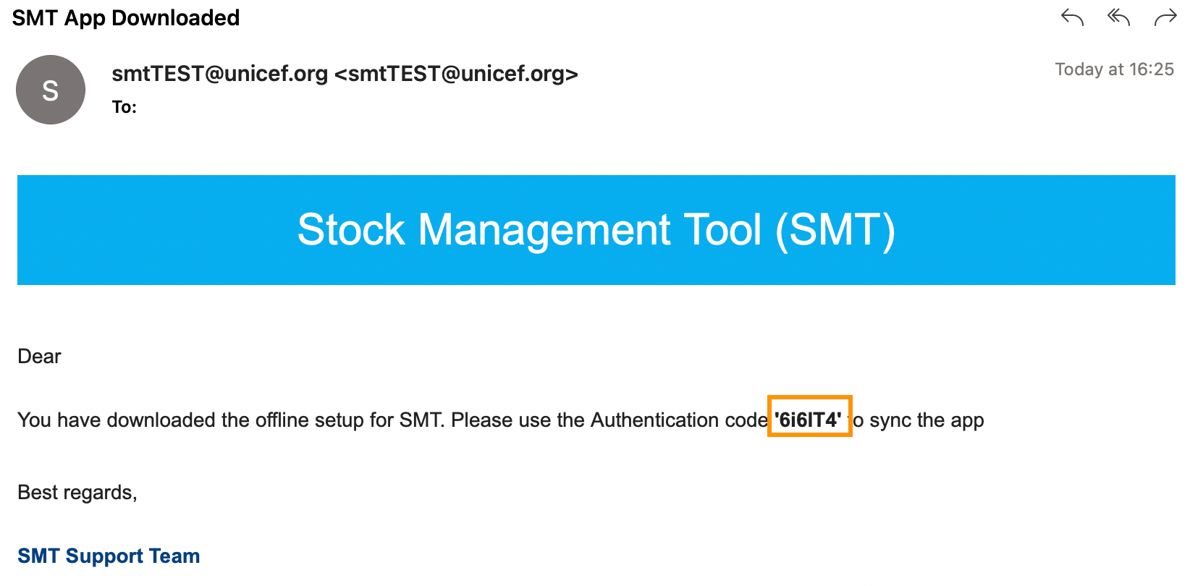Click the Dear greeting line
Screen dimensions: 1190x586
(40, 357)
